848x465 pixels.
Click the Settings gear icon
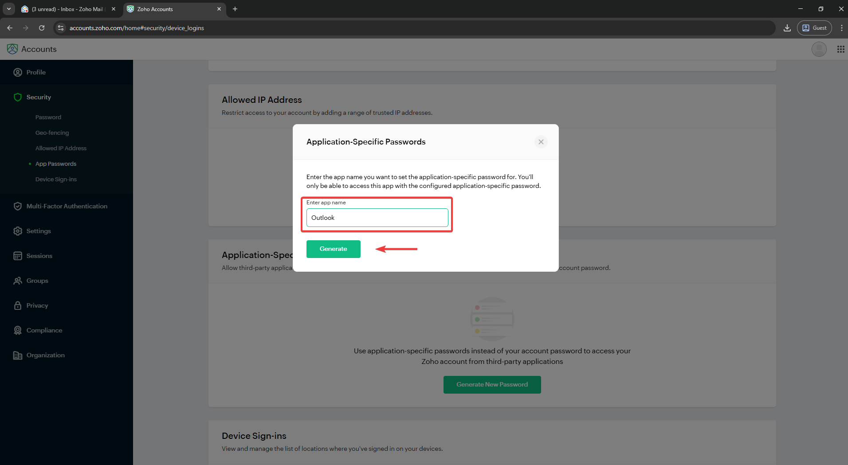pos(18,231)
